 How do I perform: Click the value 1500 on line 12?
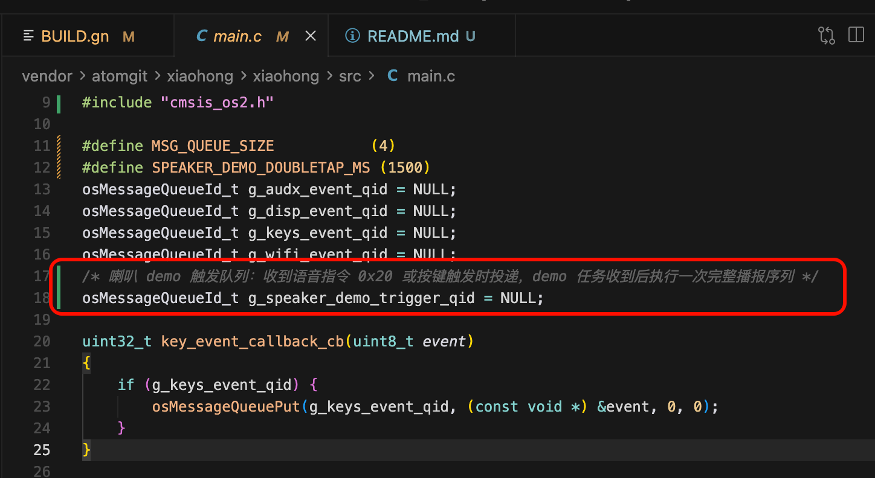coord(405,168)
